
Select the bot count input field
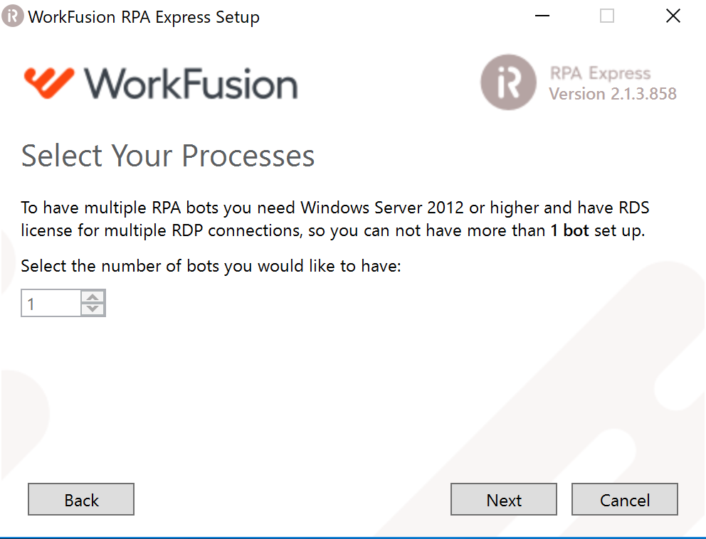50,302
